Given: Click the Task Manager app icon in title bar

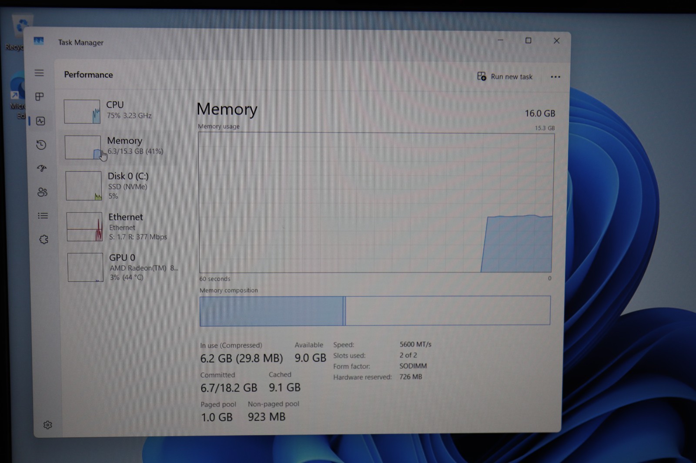Looking at the screenshot, I should coord(39,41).
